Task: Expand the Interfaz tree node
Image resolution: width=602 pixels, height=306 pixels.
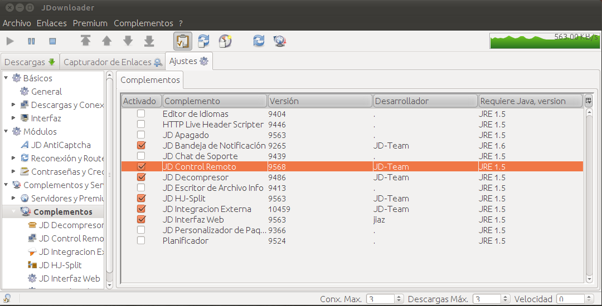Action: [x=14, y=118]
